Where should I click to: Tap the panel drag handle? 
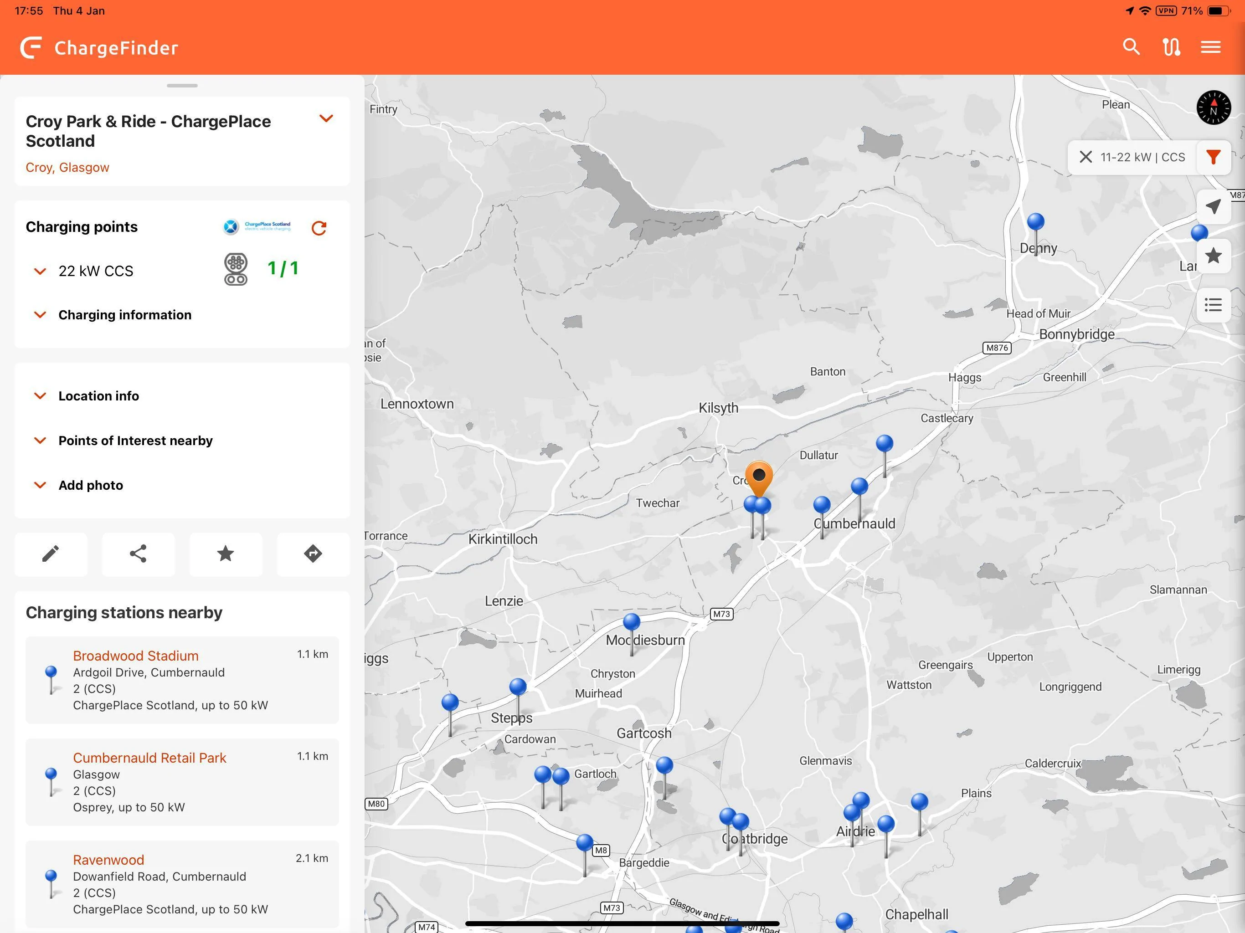182,86
